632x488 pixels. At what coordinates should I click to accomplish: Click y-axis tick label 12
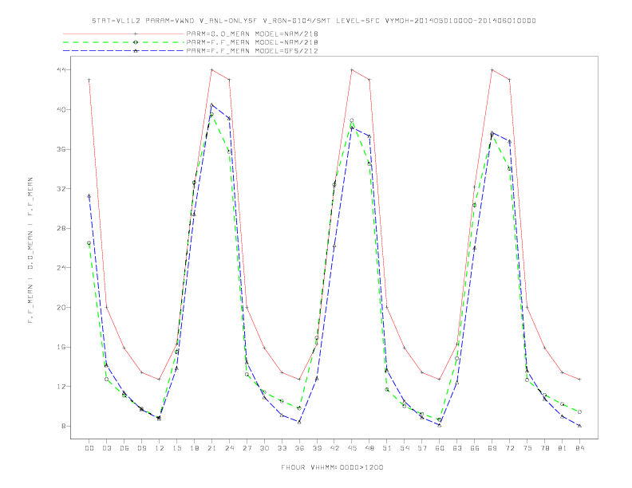pos(61,387)
